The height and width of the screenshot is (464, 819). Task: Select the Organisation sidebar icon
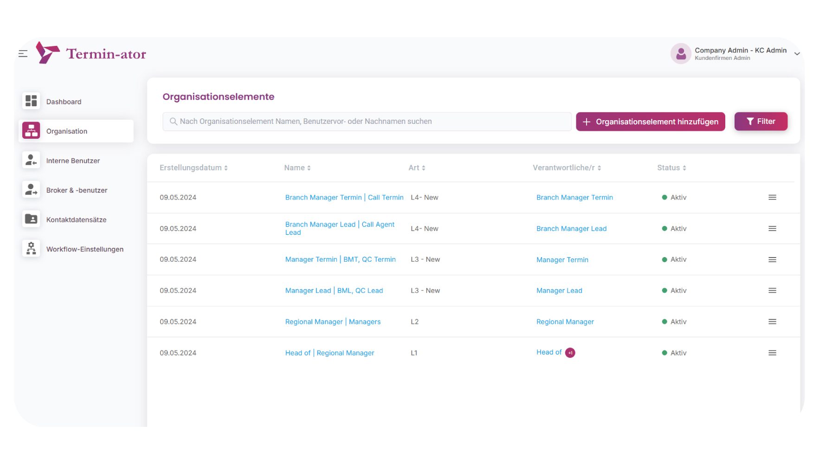click(31, 131)
